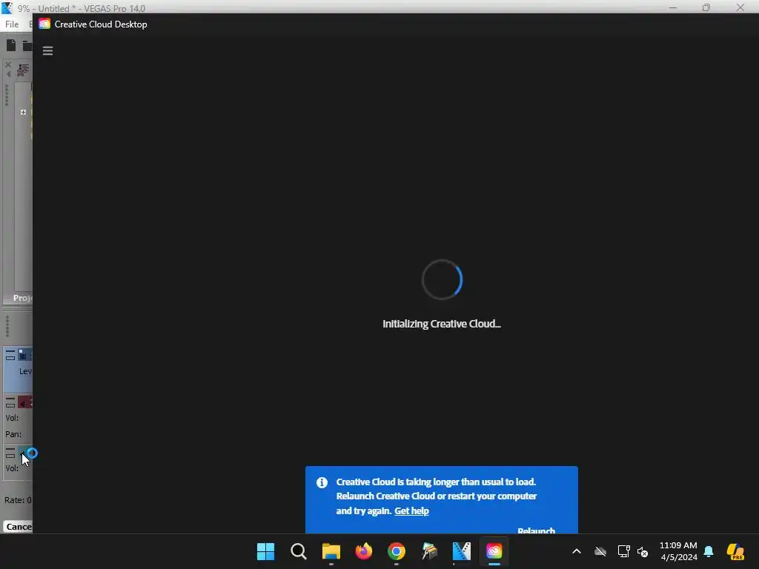Switch to VEGAS Pro via taskbar icon

click(461, 551)
